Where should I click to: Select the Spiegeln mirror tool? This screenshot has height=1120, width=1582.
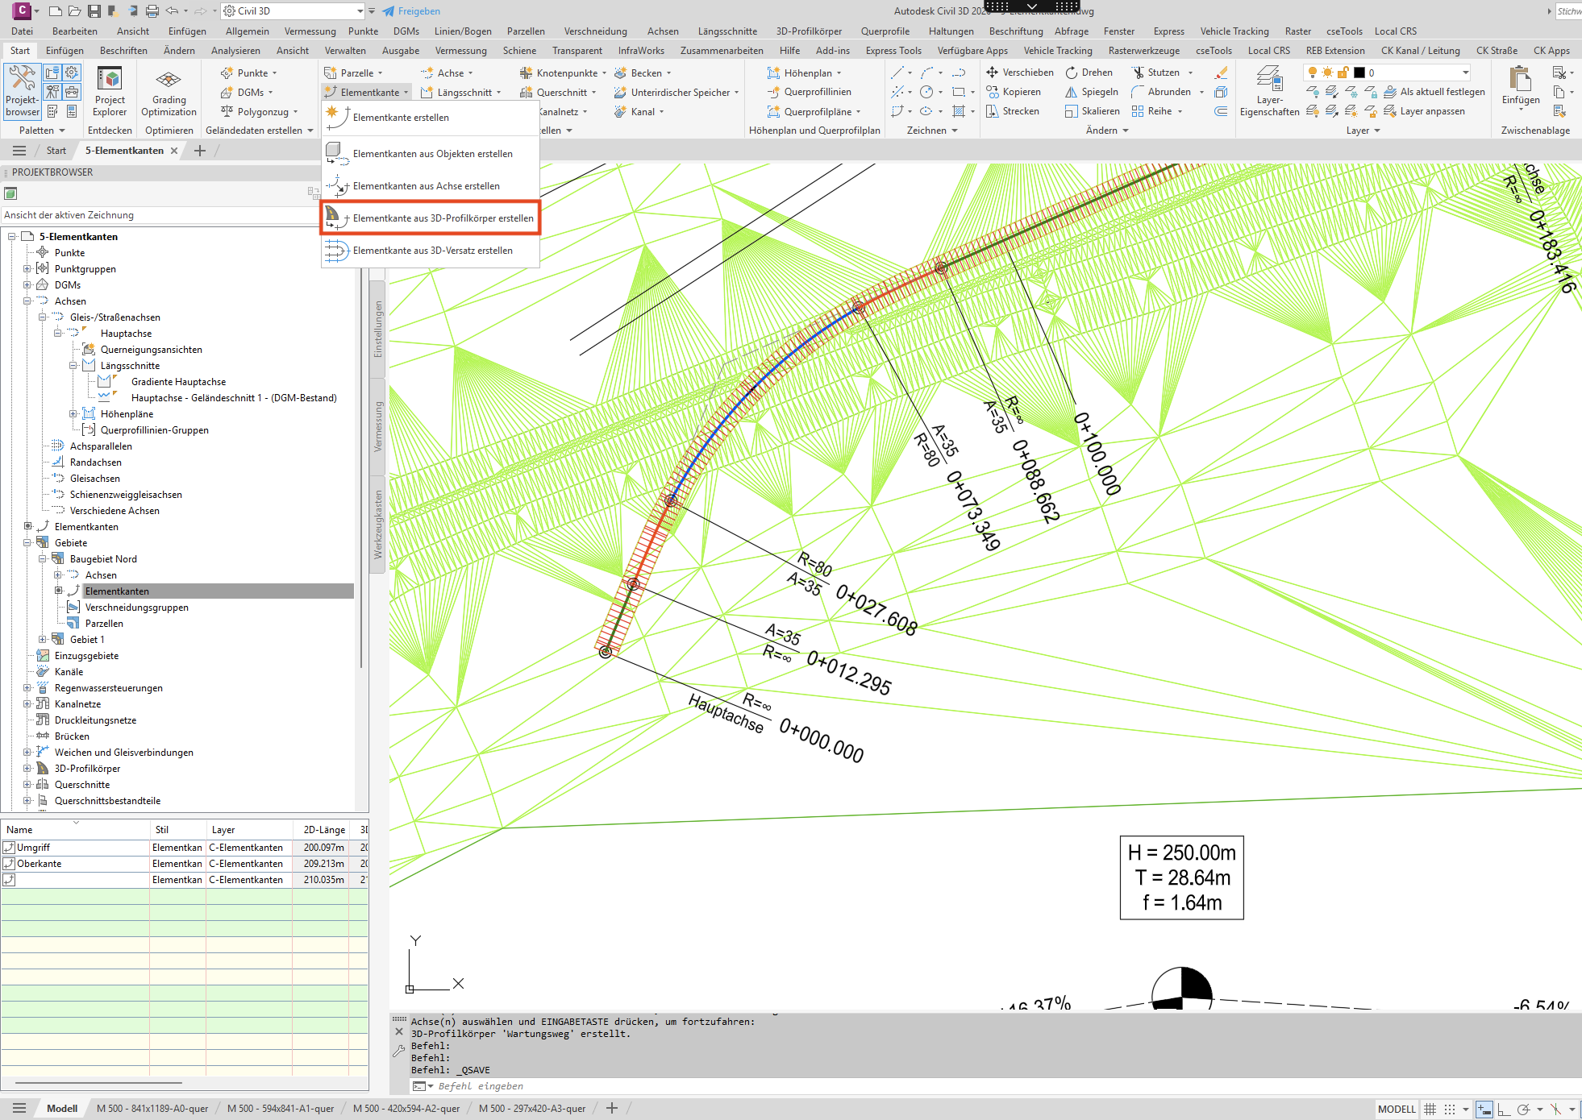[x=1092, y=92]
